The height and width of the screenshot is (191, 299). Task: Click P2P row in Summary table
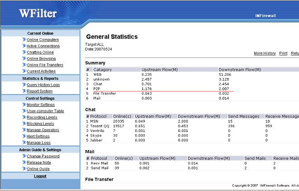192,89
